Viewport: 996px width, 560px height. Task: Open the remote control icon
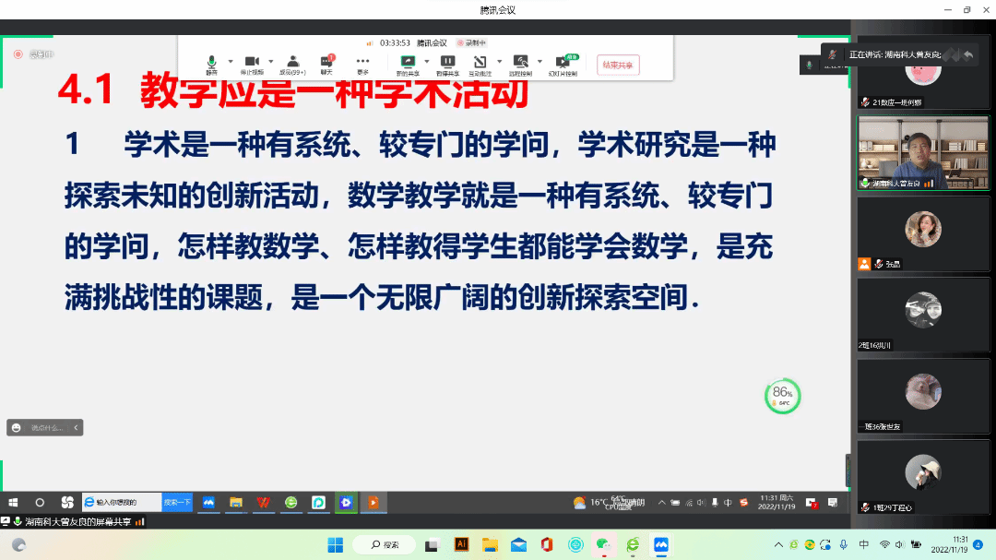pos(520,63)
